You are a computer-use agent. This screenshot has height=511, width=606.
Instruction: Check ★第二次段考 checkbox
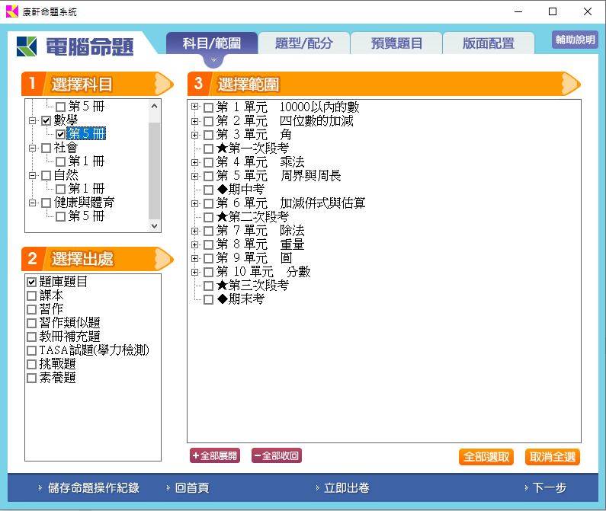[208, 217]
